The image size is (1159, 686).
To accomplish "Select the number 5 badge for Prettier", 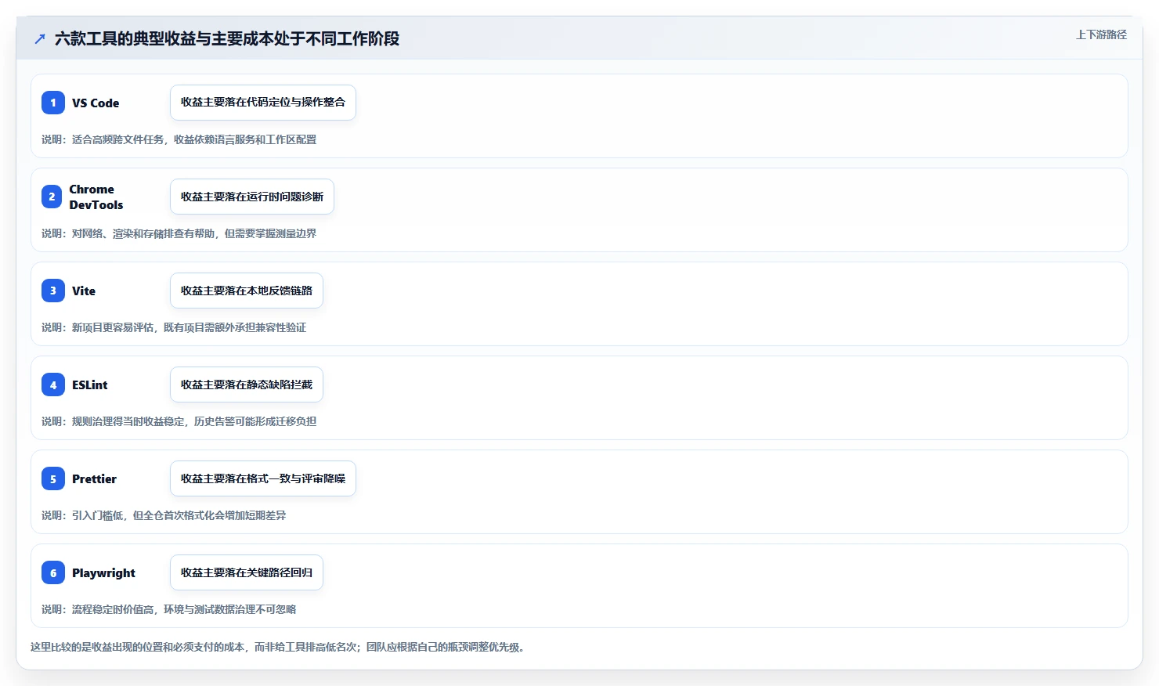I will pos(53,478).
